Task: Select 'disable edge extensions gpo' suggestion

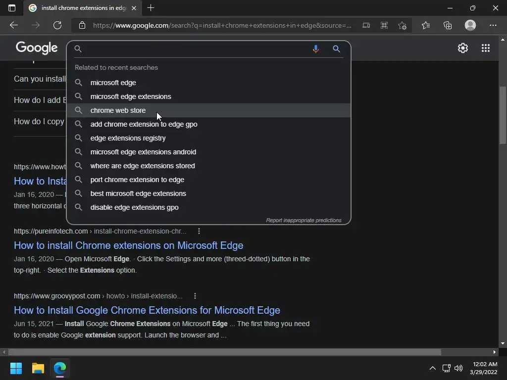Action: [x=208, y=207]
